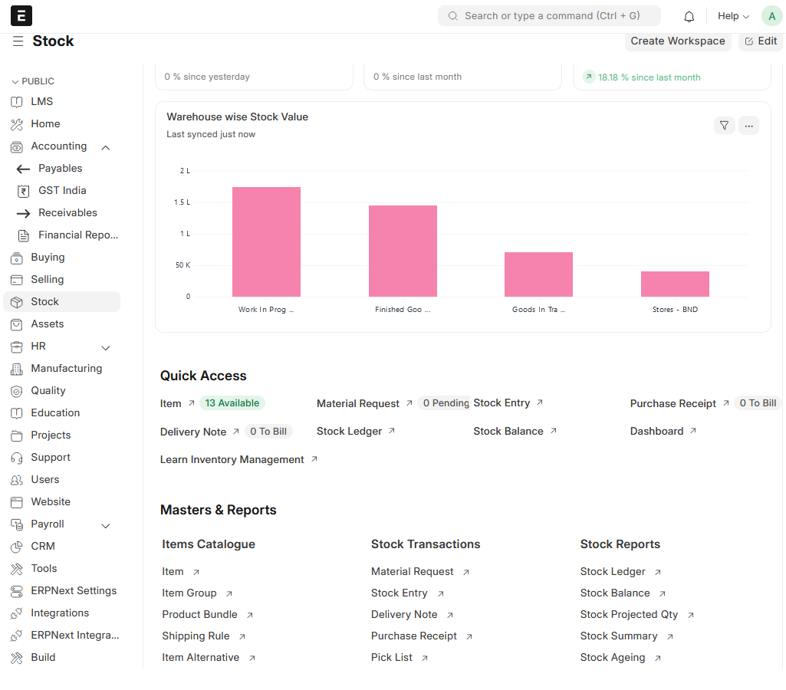Click the Work In Progress pink bar
786x690 pixels.
(266, 242)
